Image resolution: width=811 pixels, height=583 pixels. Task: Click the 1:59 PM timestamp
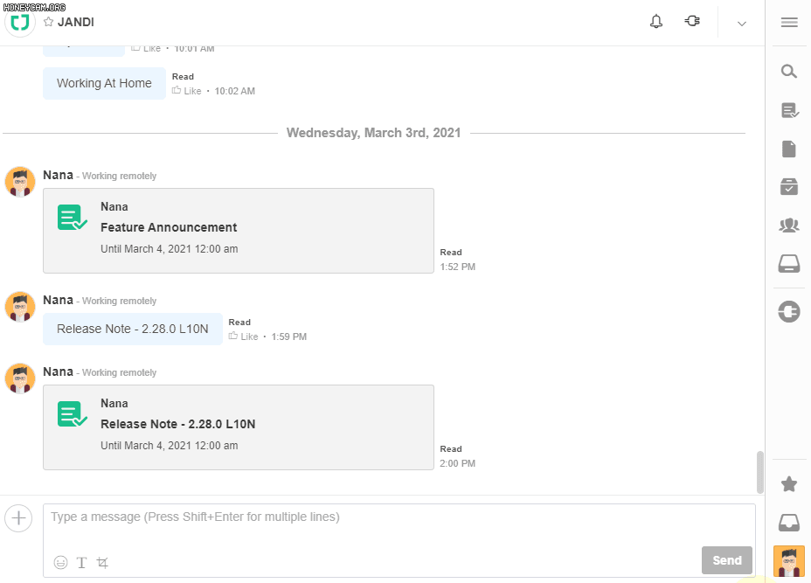(x=289, y=337)
